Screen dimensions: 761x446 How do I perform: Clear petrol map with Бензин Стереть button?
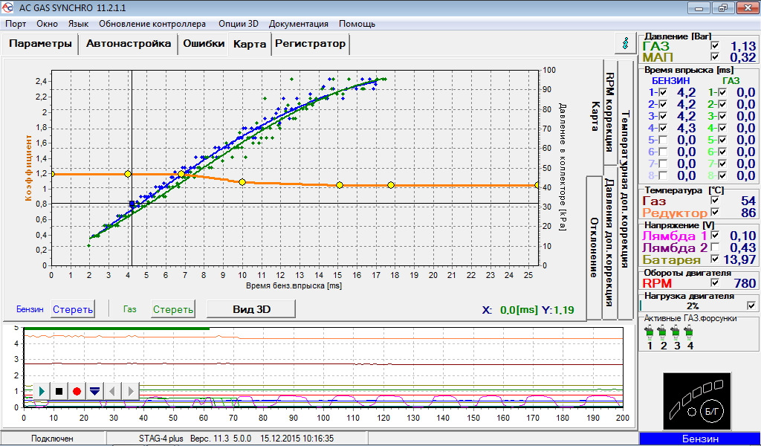tap(73, 309)
